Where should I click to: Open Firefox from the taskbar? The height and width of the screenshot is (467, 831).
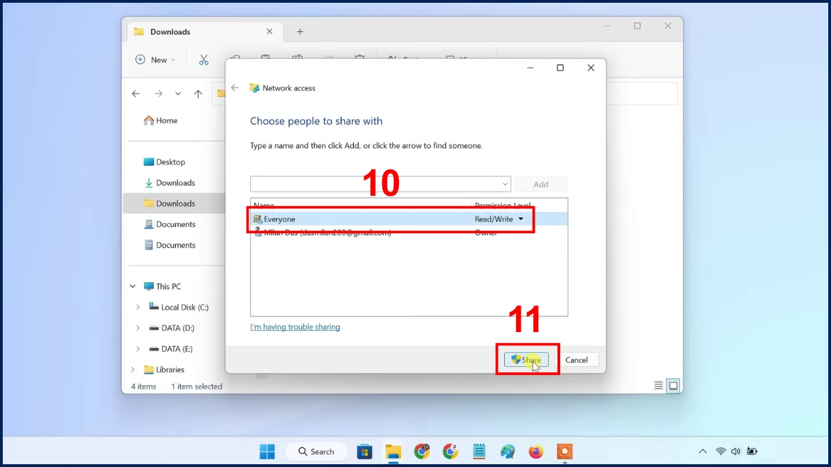(536, 452)
